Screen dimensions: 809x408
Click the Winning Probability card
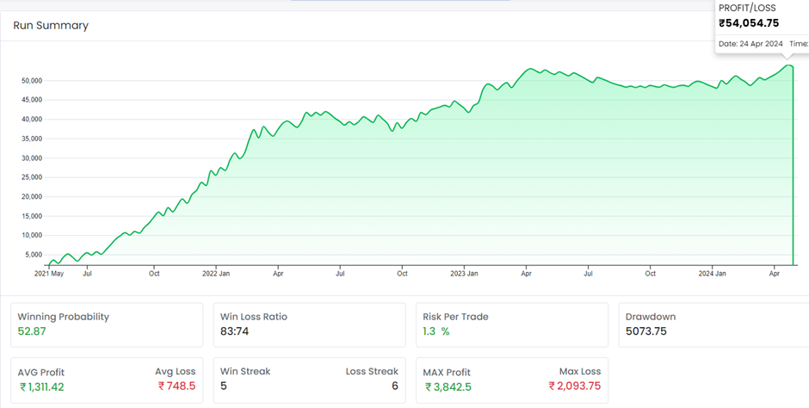click(x=107, y=325)
